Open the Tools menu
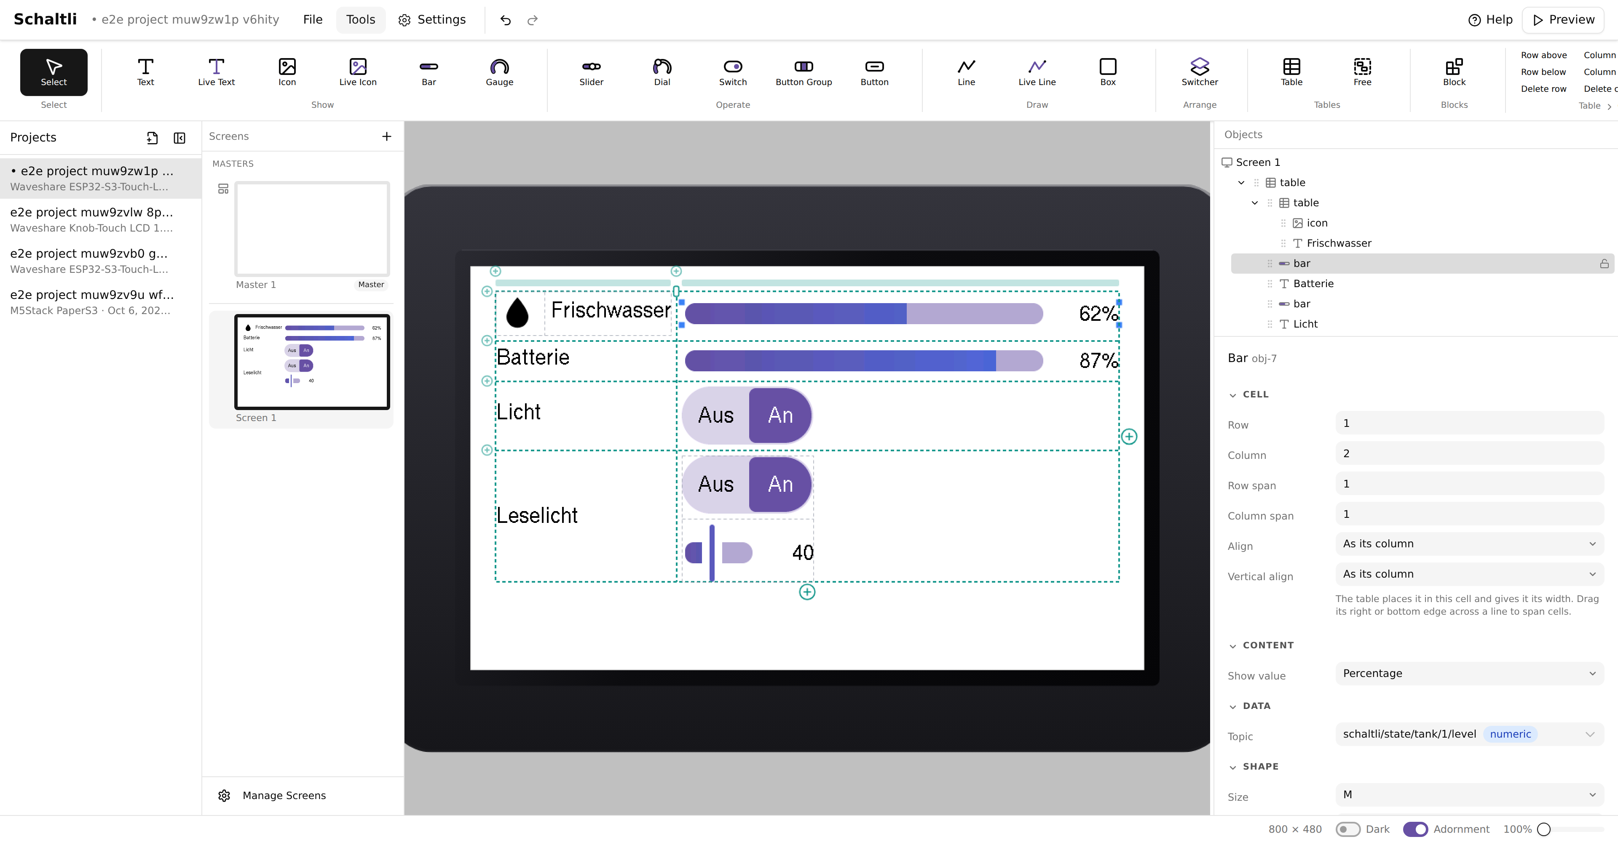The image size is (1618, 842). click(x=361, y=19)
